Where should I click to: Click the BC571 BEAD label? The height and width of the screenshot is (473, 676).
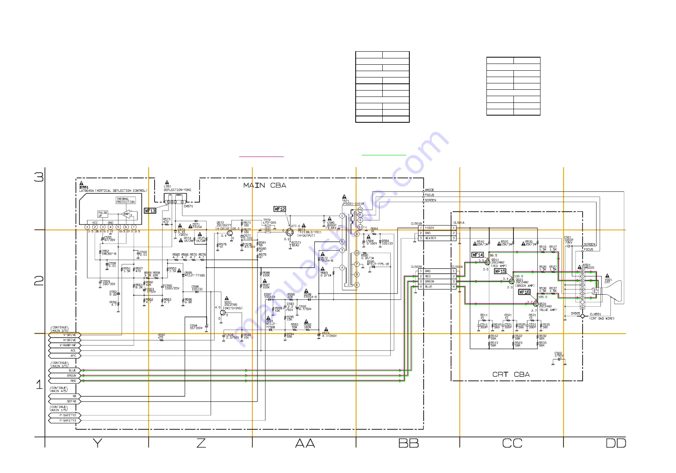pos(296,244)
